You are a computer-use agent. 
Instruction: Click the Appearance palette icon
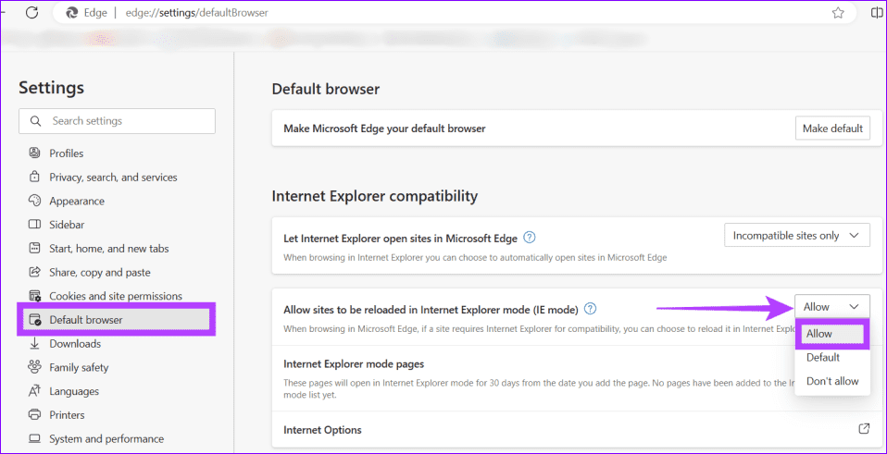point(34,201)
